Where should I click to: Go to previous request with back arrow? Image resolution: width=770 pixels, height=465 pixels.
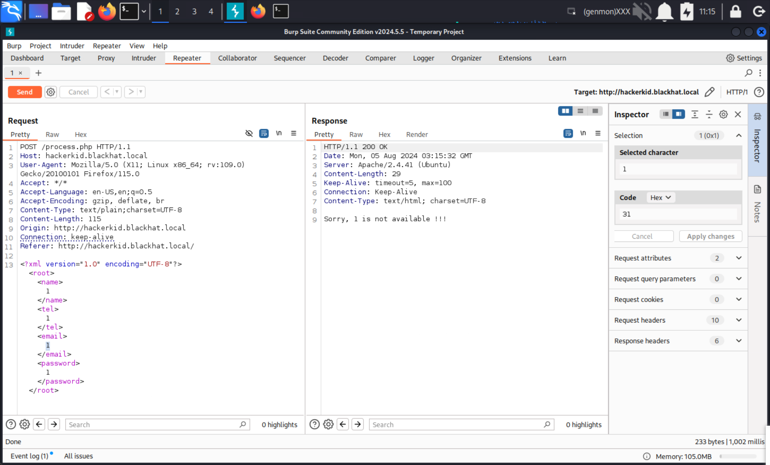pyautogui.click(x=107, y=92)
